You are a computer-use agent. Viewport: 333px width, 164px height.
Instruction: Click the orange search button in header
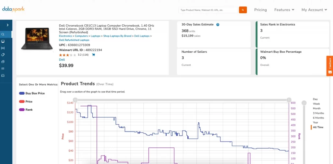[x=243, y=10]
